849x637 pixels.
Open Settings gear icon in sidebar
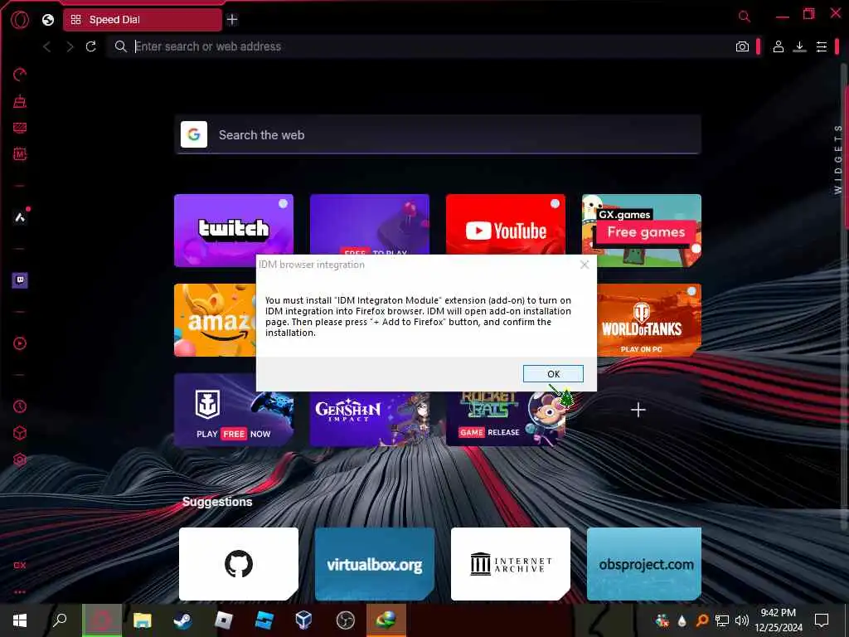pyautogui.click(x=20, y=460)
